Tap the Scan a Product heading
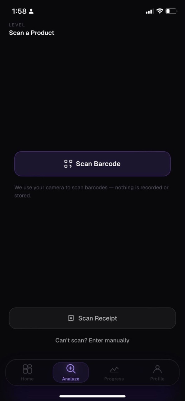Viewport: 185px width, 401px height. [32, 33]
